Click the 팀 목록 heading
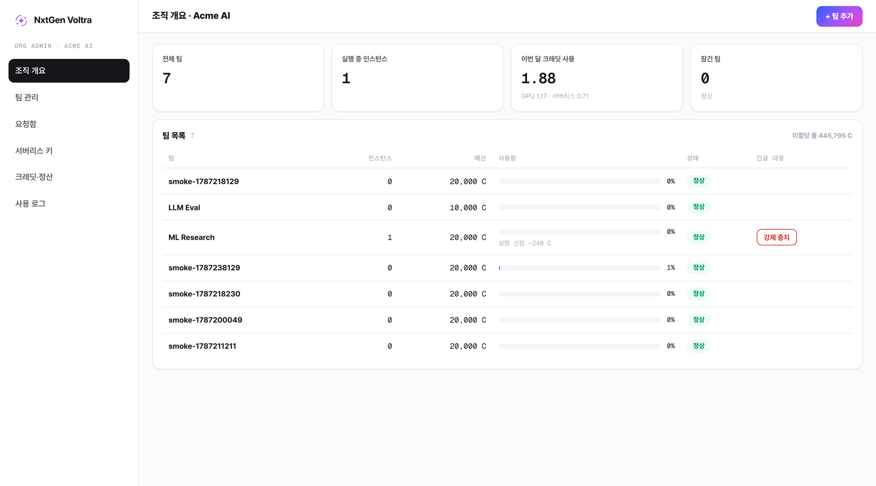This screenshot has height=486, width=876. 174,136
